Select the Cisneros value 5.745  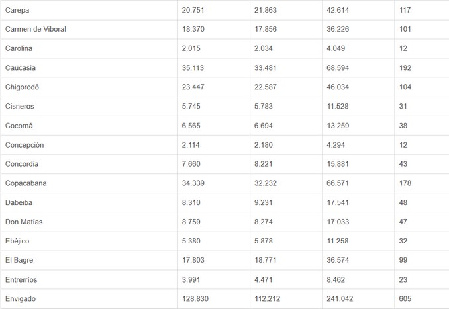(193, 107)
